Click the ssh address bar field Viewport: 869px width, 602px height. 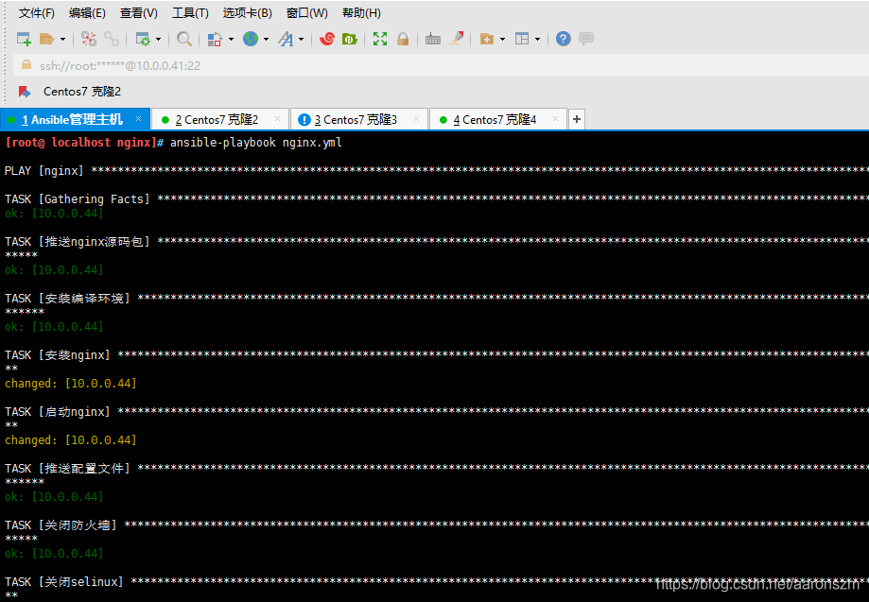tap(441, 65)
